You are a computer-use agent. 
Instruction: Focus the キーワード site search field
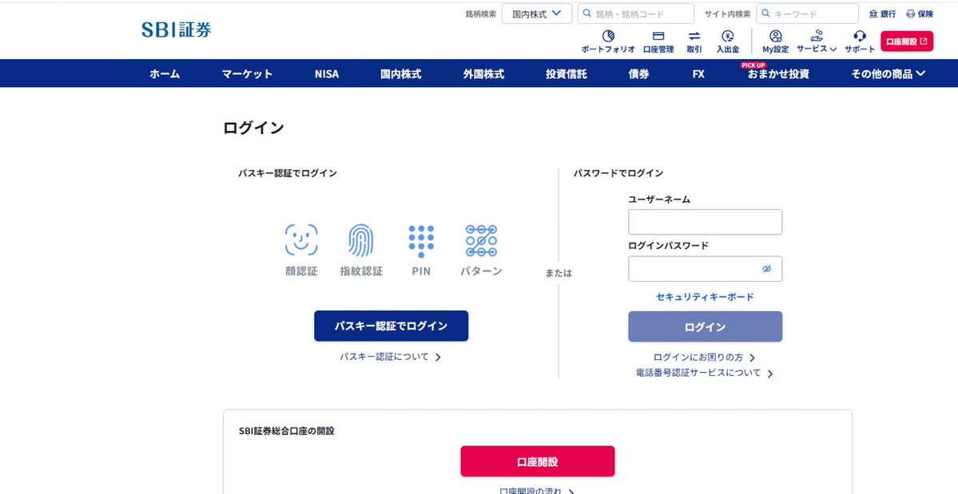[807, 14]
